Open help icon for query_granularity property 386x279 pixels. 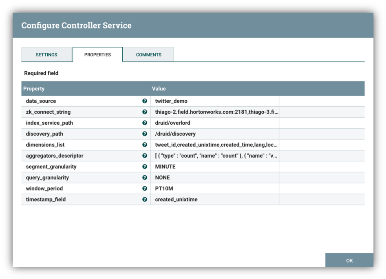pyautogui.click(x=145, y=178)
